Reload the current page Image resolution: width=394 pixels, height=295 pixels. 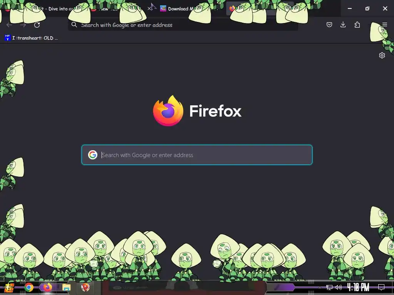(37, 25)
